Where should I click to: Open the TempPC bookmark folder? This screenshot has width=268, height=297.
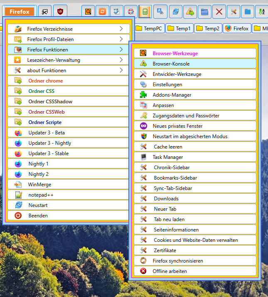click(x=149, y=28)
